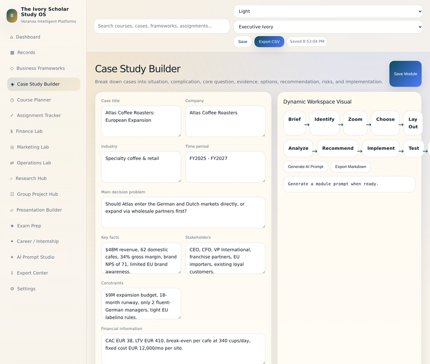Viewport: 430px width, 364px height.
Task: Click the Case Study Builder page title
Action: 138,69
